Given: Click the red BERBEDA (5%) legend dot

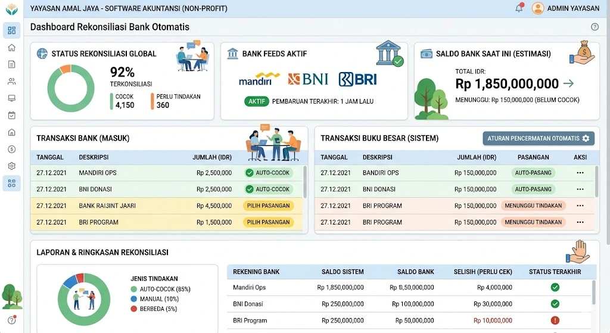Looking at the screenshot, I should [x=134, y=309].
